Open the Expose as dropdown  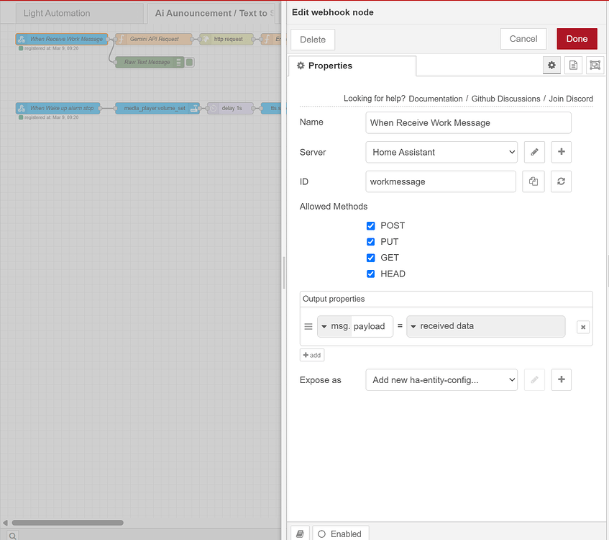click(441, 379)
